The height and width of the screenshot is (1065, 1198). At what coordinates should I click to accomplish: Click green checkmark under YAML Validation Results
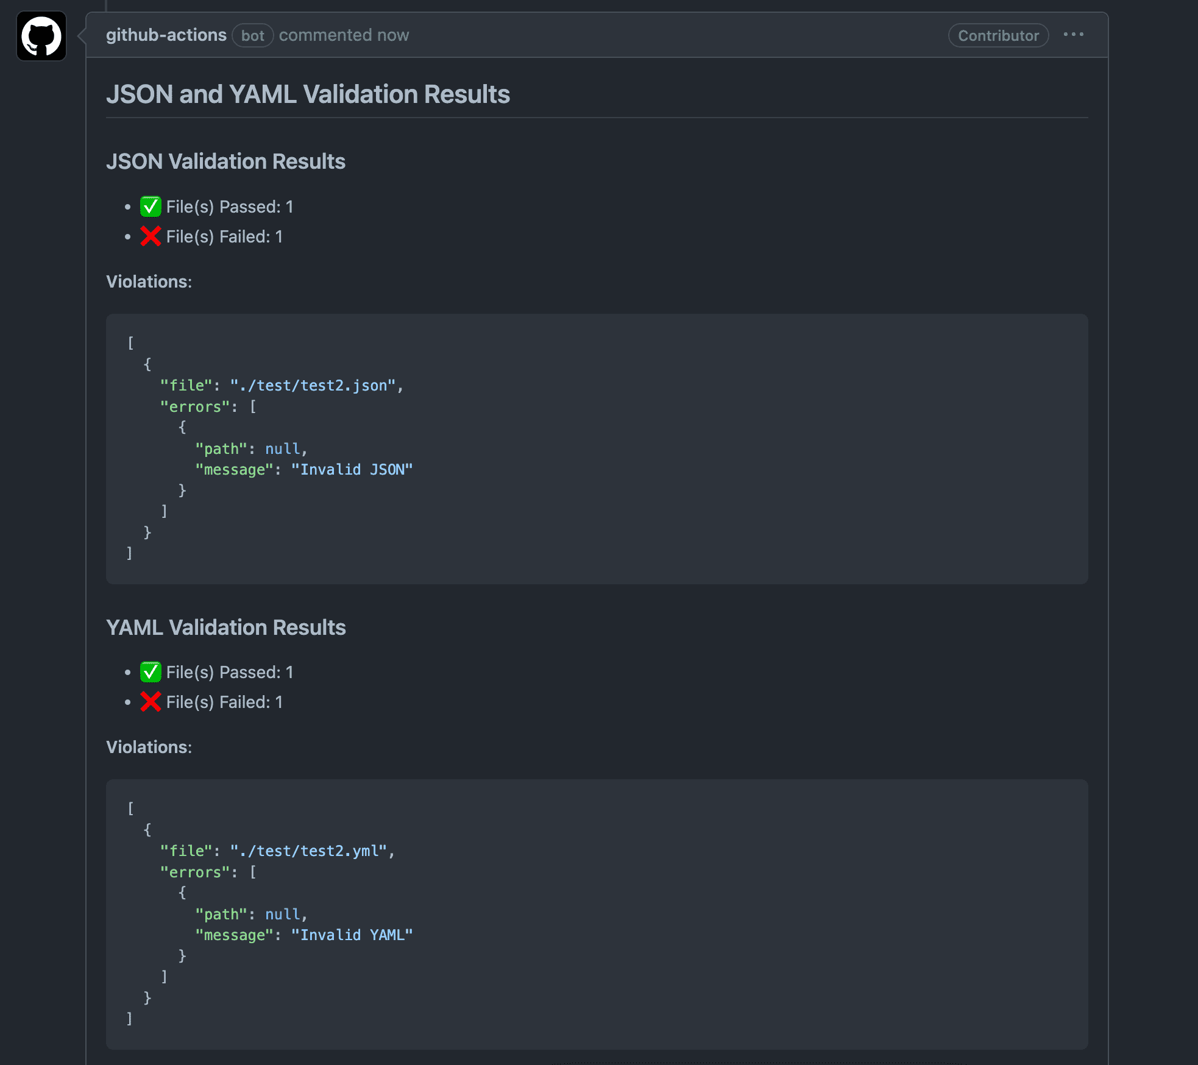pos(151,672)
